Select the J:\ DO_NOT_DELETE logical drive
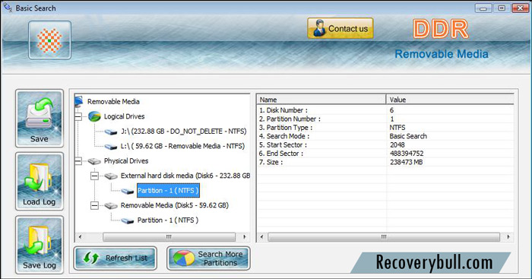 [x=184, y=132]
